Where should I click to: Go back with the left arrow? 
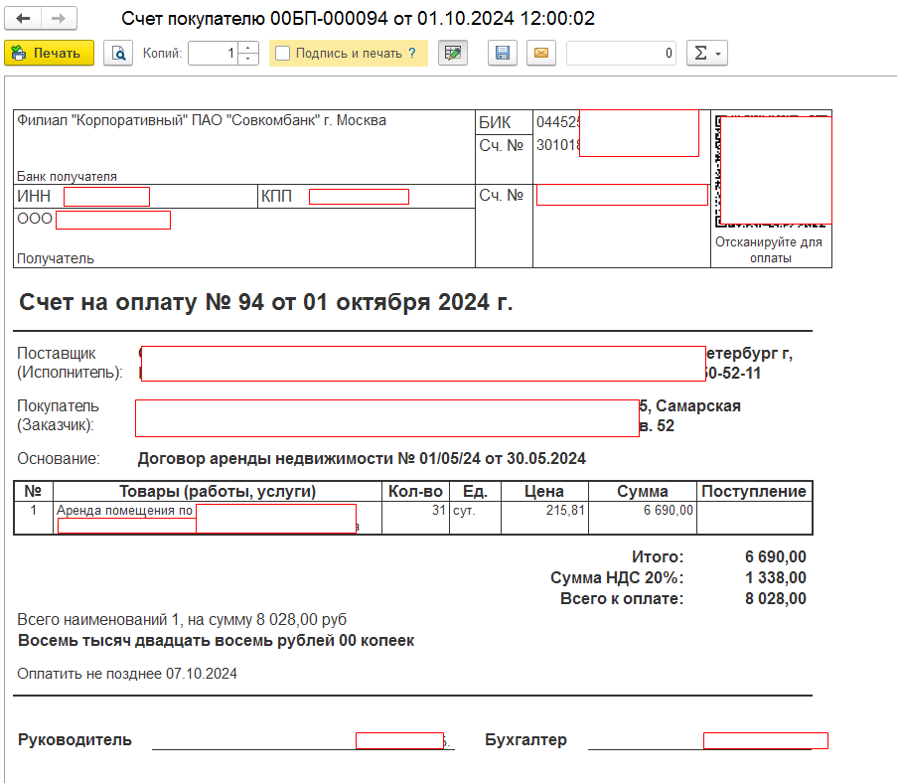(23, 19)
